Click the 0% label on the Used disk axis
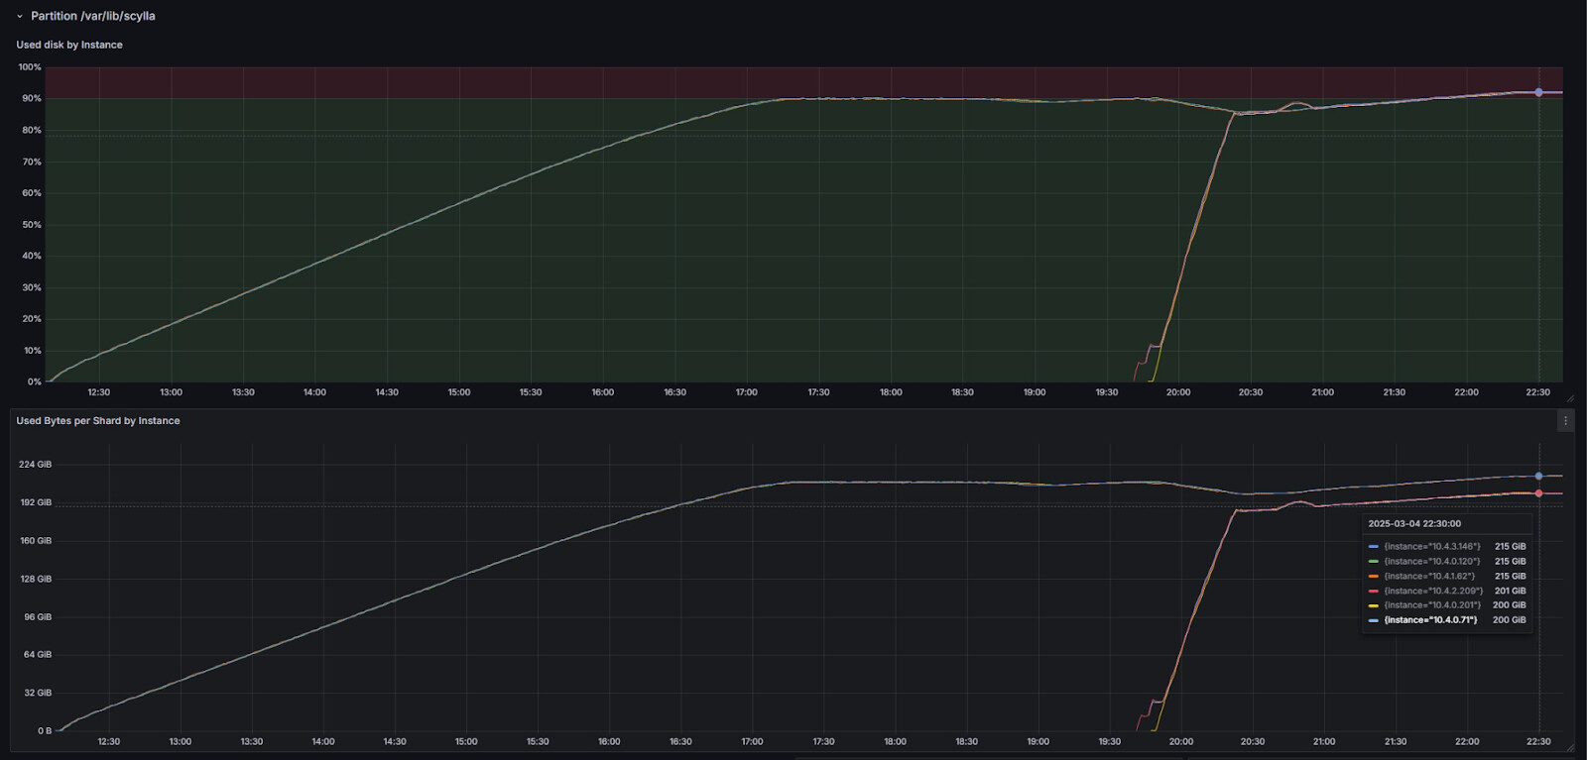The width and height of the screenshot is (1587, 760). click(x=35, y=381)
